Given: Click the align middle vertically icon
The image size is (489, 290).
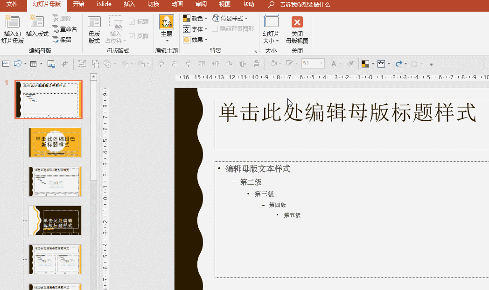Looking at the screenshot, I should point(216,64).
